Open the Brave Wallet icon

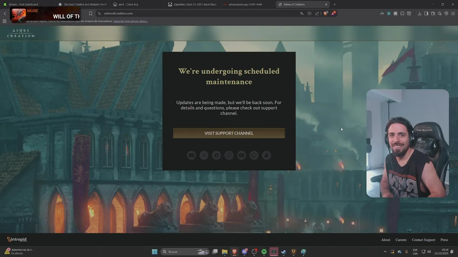pos(433,14)
